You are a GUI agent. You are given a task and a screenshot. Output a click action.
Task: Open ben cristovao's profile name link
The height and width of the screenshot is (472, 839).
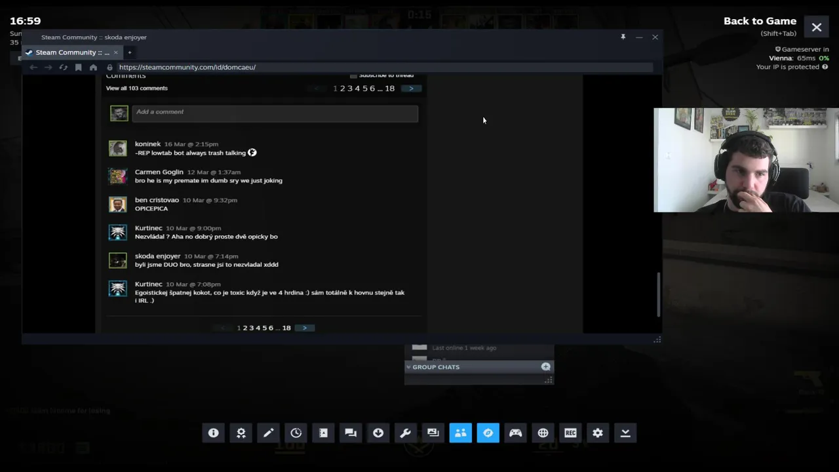(x=157, y=200)
